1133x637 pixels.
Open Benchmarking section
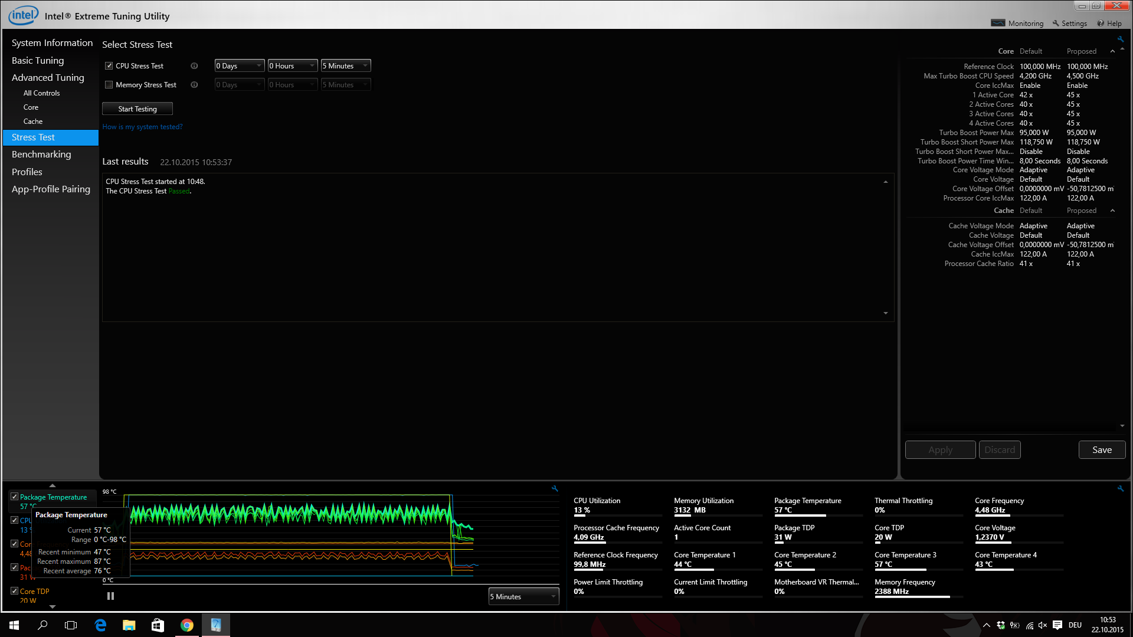pyautogui.click(x=41, y=155)
